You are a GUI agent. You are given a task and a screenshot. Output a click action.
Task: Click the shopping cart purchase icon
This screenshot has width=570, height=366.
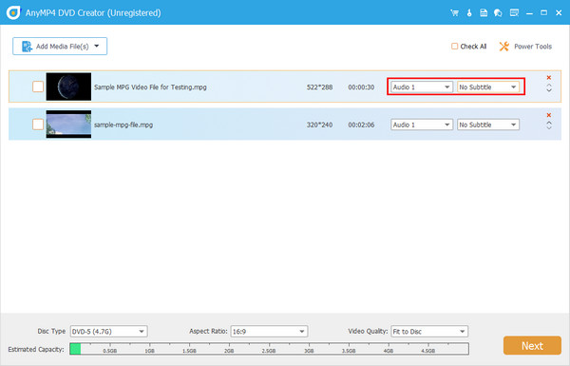coord(454,12)
